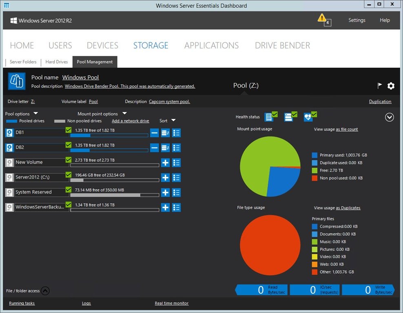The image size is (403, 313).
Task: Toggle the DB1 drive checkbox
Action: click(69, 130)
